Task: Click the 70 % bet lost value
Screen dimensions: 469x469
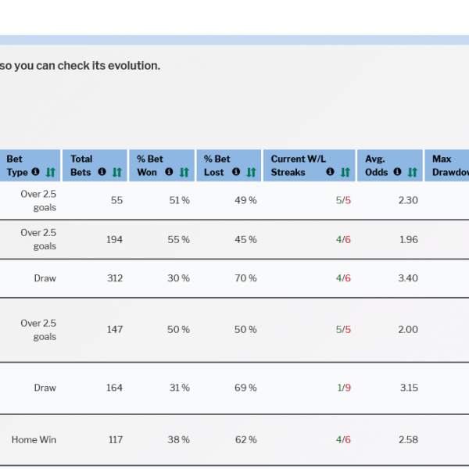Action: 245,278
